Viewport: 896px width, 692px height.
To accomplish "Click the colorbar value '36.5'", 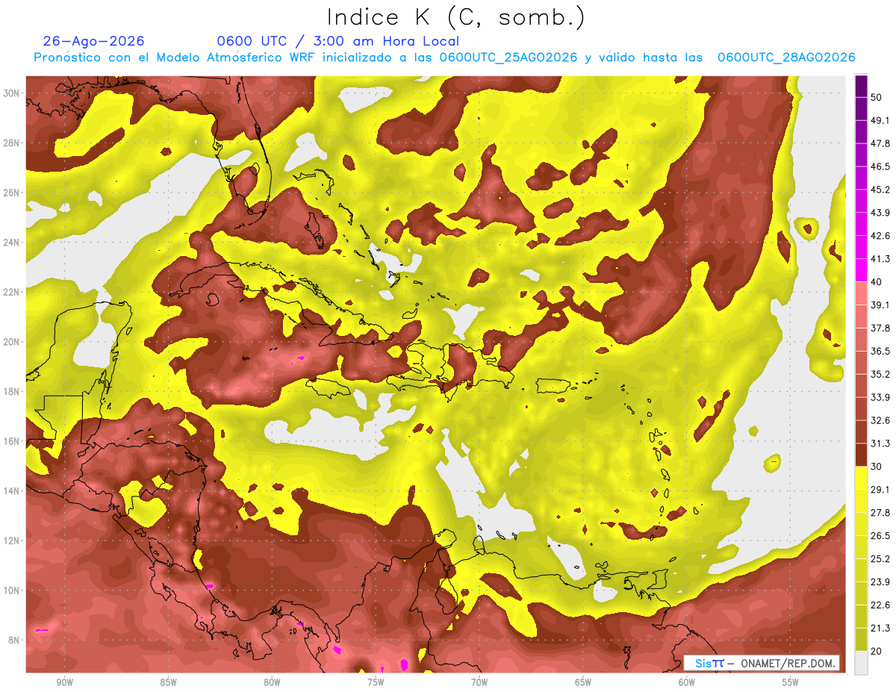I will tap(880, 351).
